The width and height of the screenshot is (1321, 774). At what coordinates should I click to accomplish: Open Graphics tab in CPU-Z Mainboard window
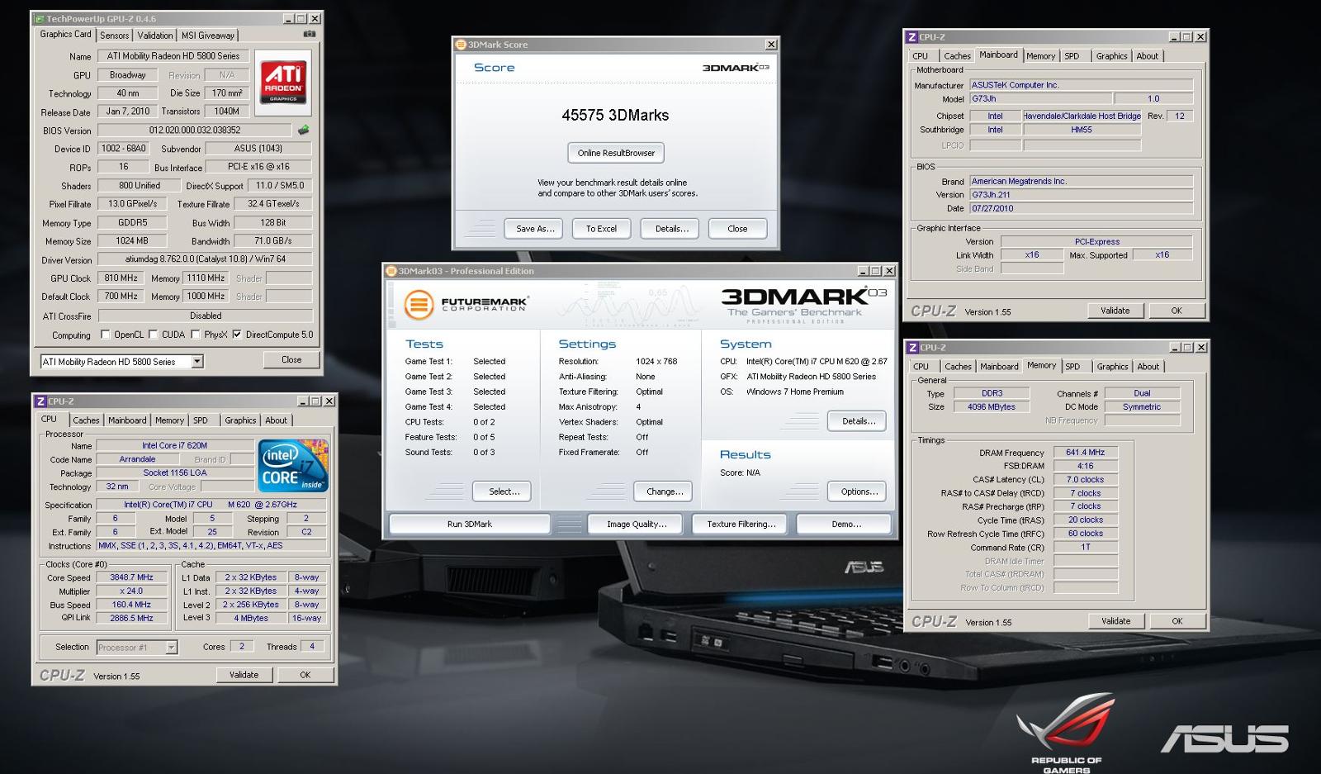point(1111,56)
